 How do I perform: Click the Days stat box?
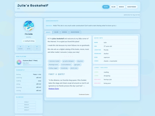pos(29,48)
